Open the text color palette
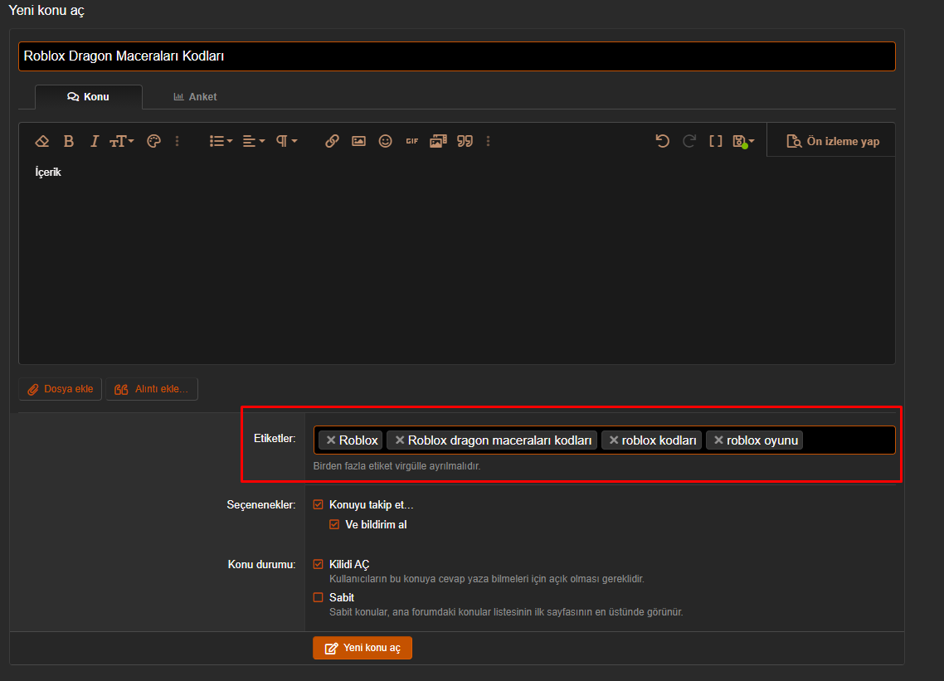The height and width of the screenshot is (681, 944). tap(154, 141)
